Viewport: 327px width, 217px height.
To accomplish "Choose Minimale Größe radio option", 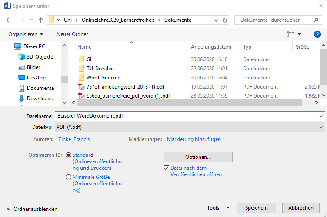I will 68,177.
